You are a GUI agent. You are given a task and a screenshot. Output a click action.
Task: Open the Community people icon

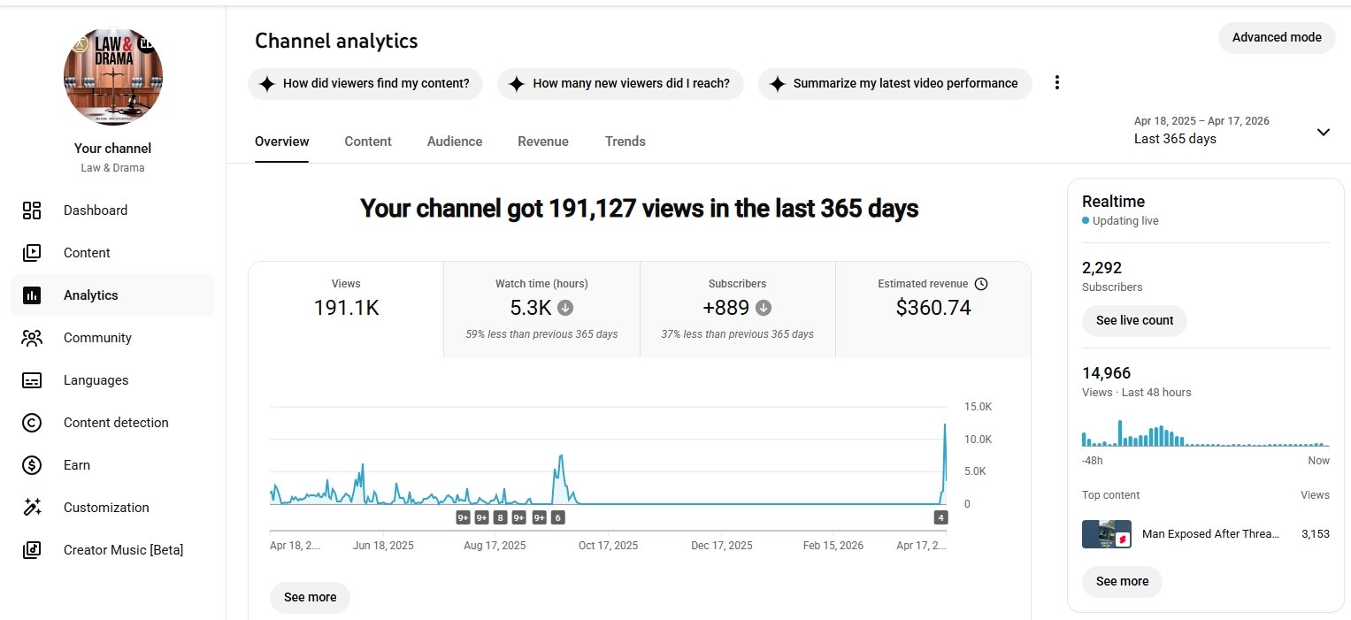coord(32,338)
